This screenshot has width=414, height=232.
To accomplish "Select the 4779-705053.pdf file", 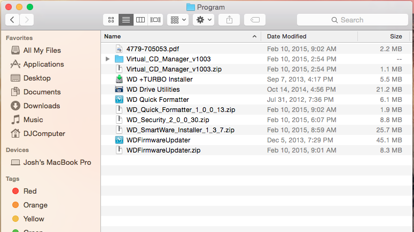I will click(153, 49).
